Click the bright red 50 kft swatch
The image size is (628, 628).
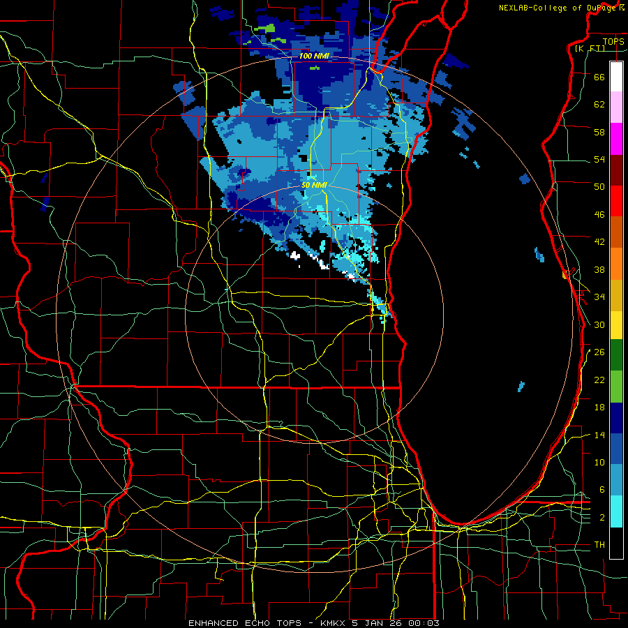(x=616, y=201)
